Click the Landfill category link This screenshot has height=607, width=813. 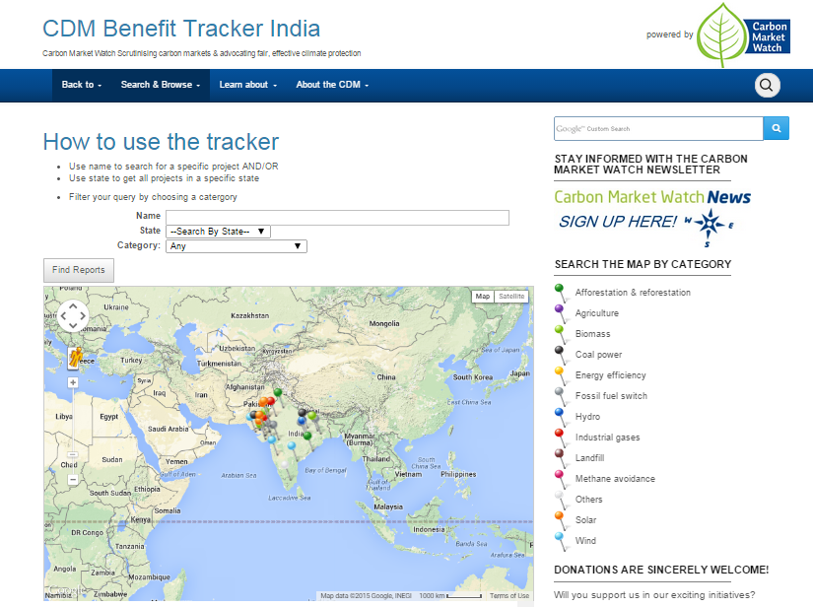click(589, 458)
